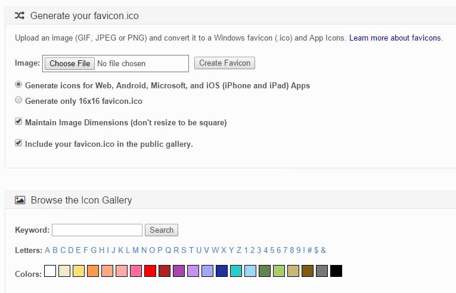
Task: Pick the black color swatch
Action: [336, 271]
